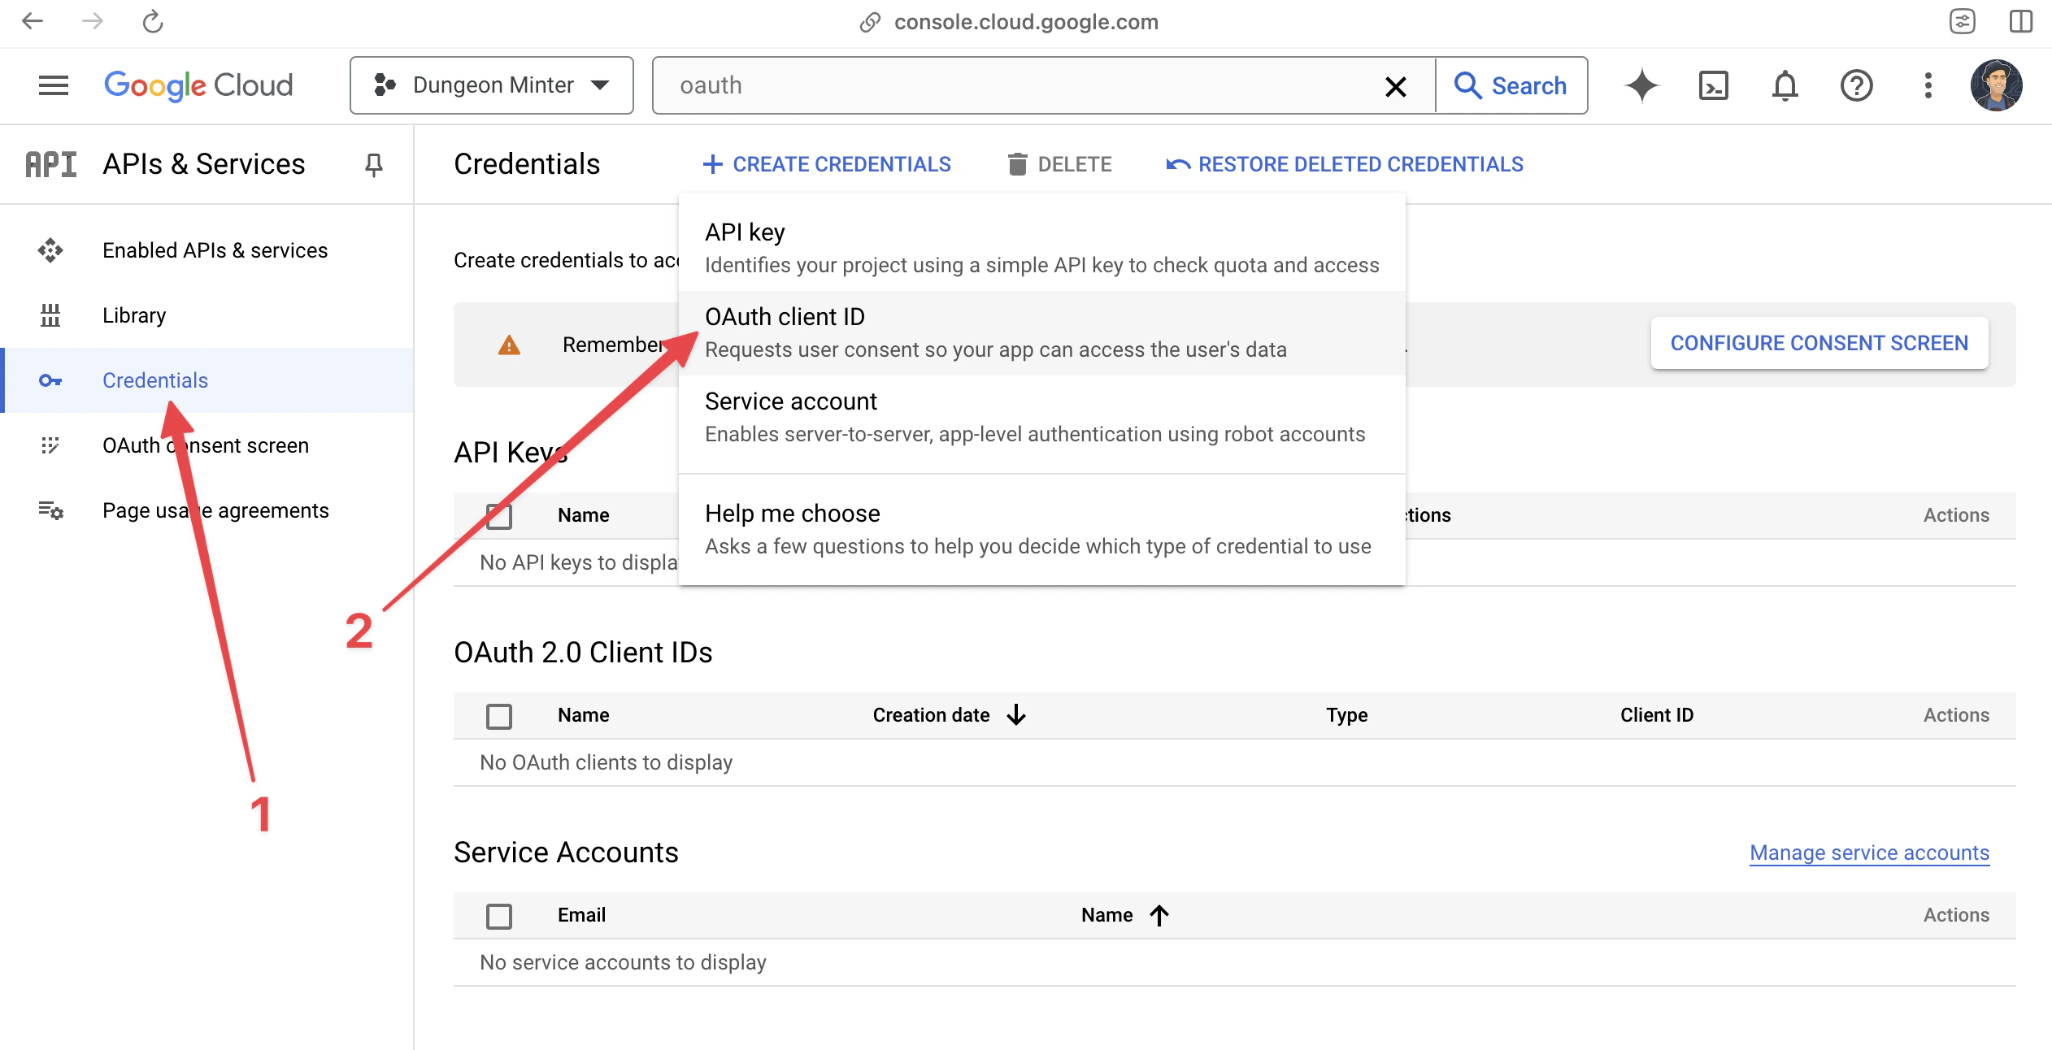Viewport: 2052px width, 1050px height.
Task: Check the OAuth client IDs header checkbox
Action: point(500,716)
